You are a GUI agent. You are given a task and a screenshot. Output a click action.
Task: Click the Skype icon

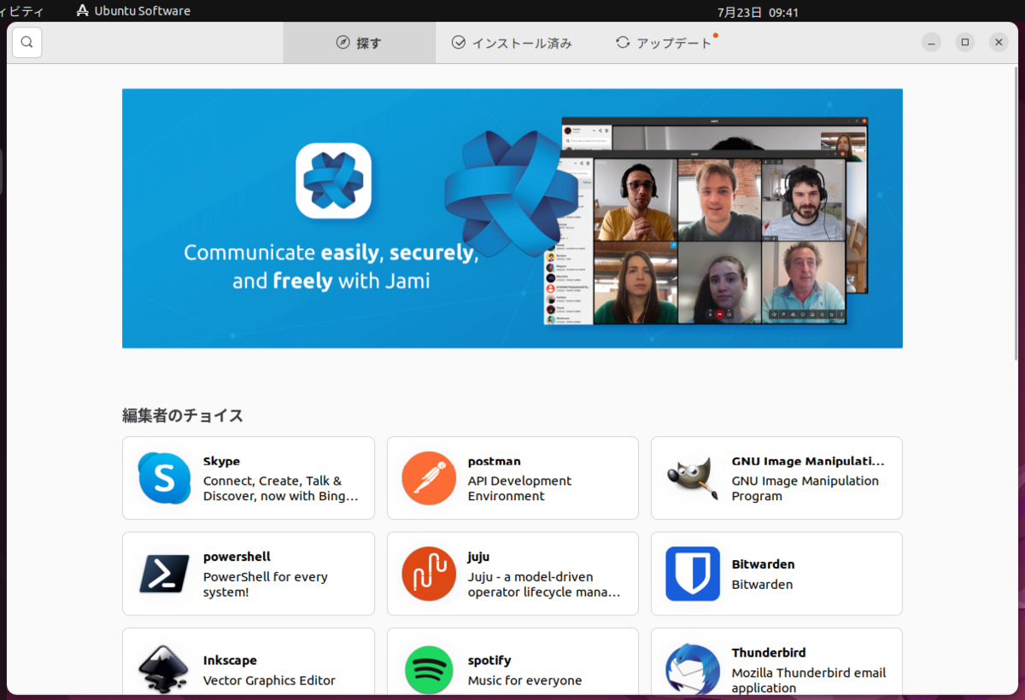coord(164,478)
